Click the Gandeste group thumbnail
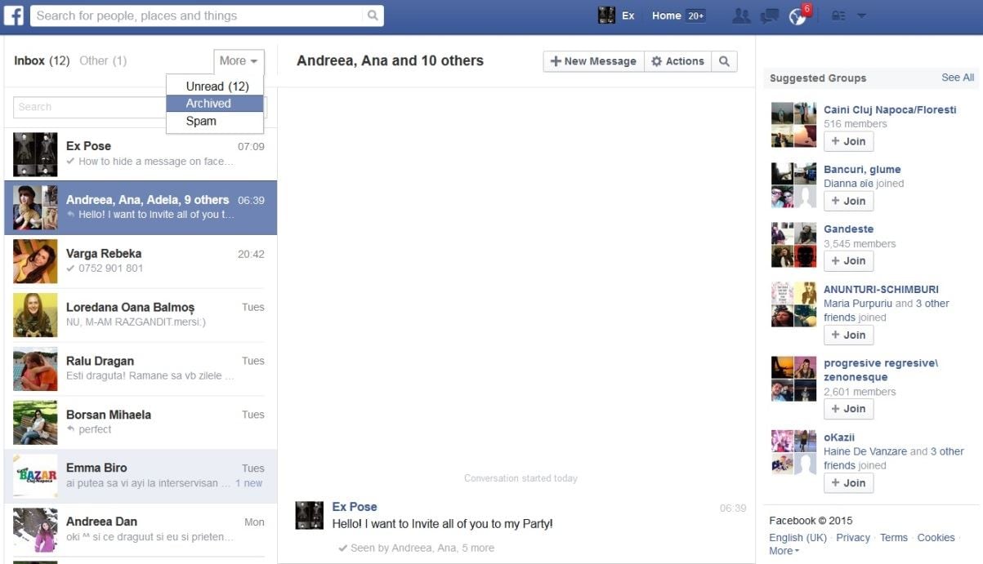The width and height of the screenshot is (983, 564). [794, 245]
